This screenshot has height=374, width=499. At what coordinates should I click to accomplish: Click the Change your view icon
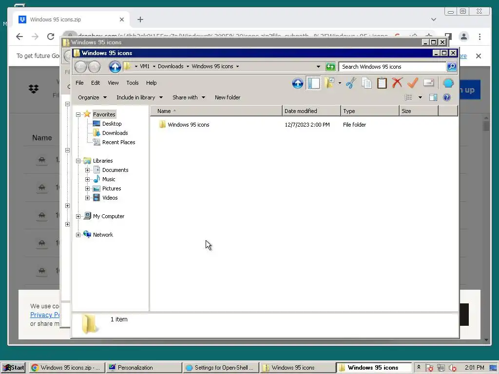click(408, 97)
